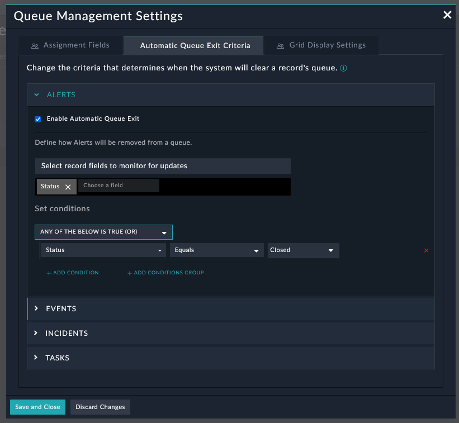Open the Closed value dropdown
Viewport: 459px width, 423px height.
303,250
